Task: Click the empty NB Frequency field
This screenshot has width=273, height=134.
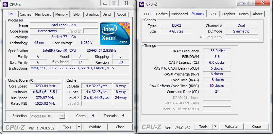Action: (x=241, y=37)
